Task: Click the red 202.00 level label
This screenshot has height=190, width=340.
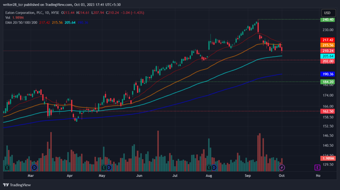Action: pyautogui.click(x=327, y=61)
